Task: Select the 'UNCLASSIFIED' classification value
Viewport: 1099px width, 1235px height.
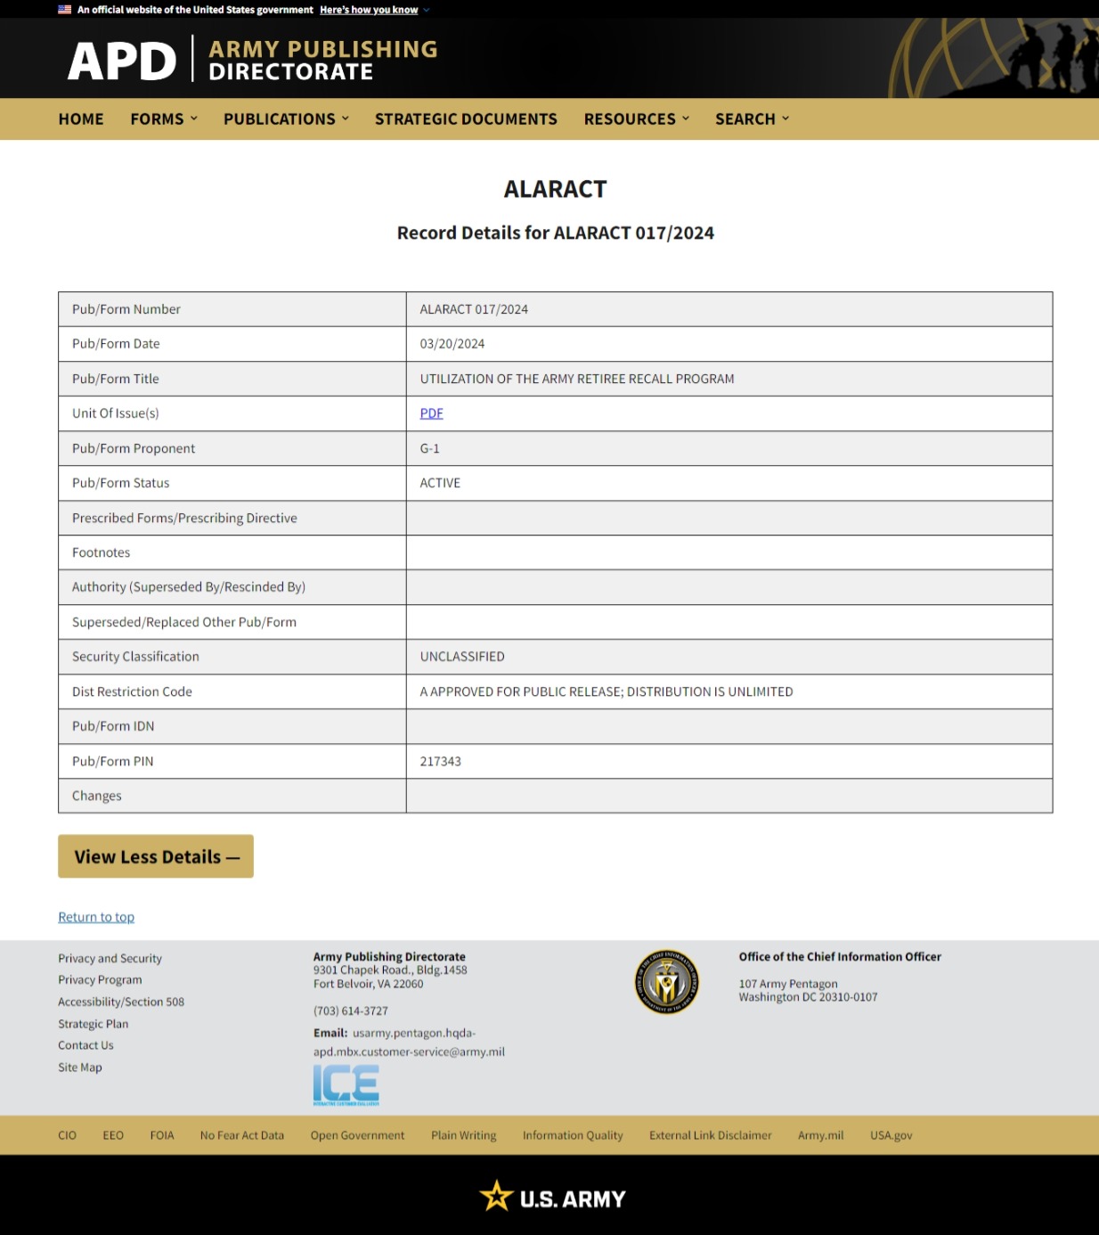Action: [x=462, y=657]
